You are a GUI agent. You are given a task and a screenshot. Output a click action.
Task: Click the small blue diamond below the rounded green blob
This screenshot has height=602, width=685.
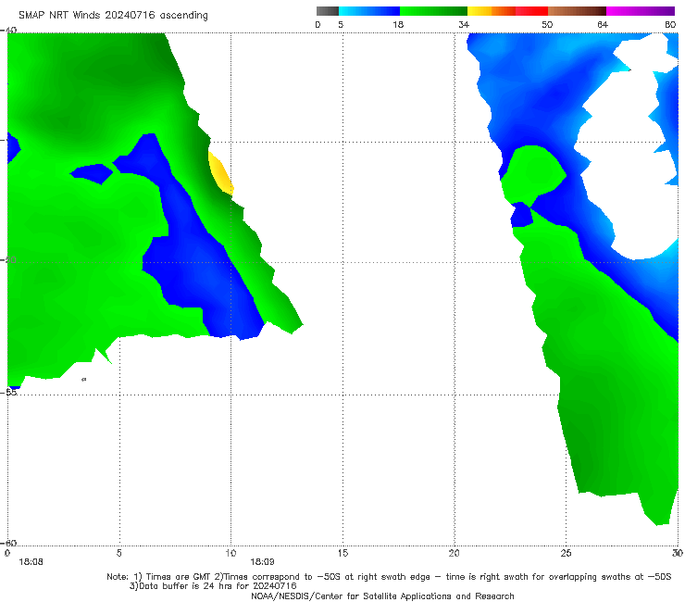(521, 215)
